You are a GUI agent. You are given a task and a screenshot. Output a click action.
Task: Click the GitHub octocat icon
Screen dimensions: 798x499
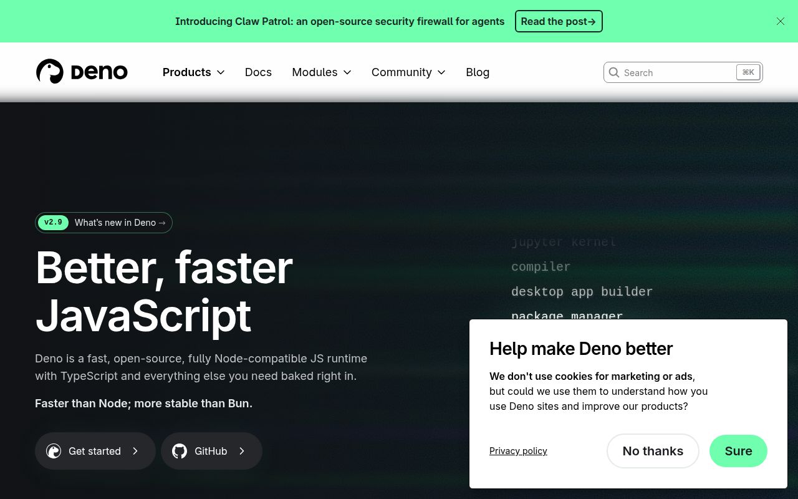pyautogui.click(x=180, y=451)
